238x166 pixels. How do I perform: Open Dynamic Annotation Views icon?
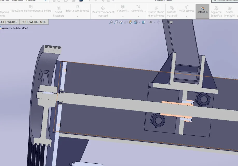131,22
